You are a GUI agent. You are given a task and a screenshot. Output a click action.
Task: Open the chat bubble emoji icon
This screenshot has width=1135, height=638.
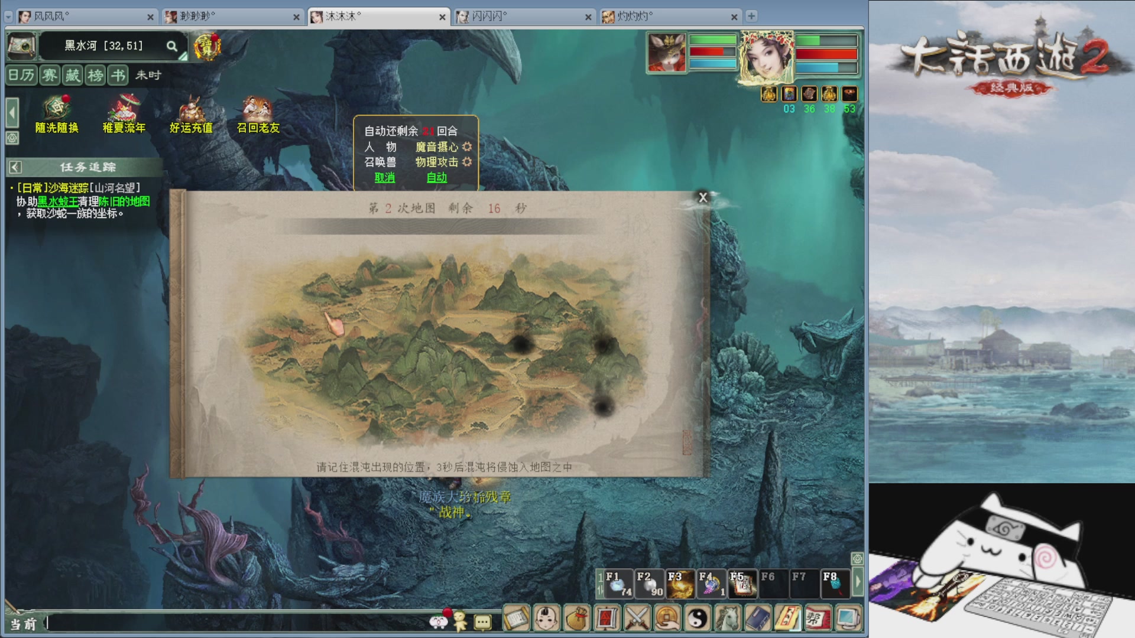pyautogui.click(x=482, y=622)
